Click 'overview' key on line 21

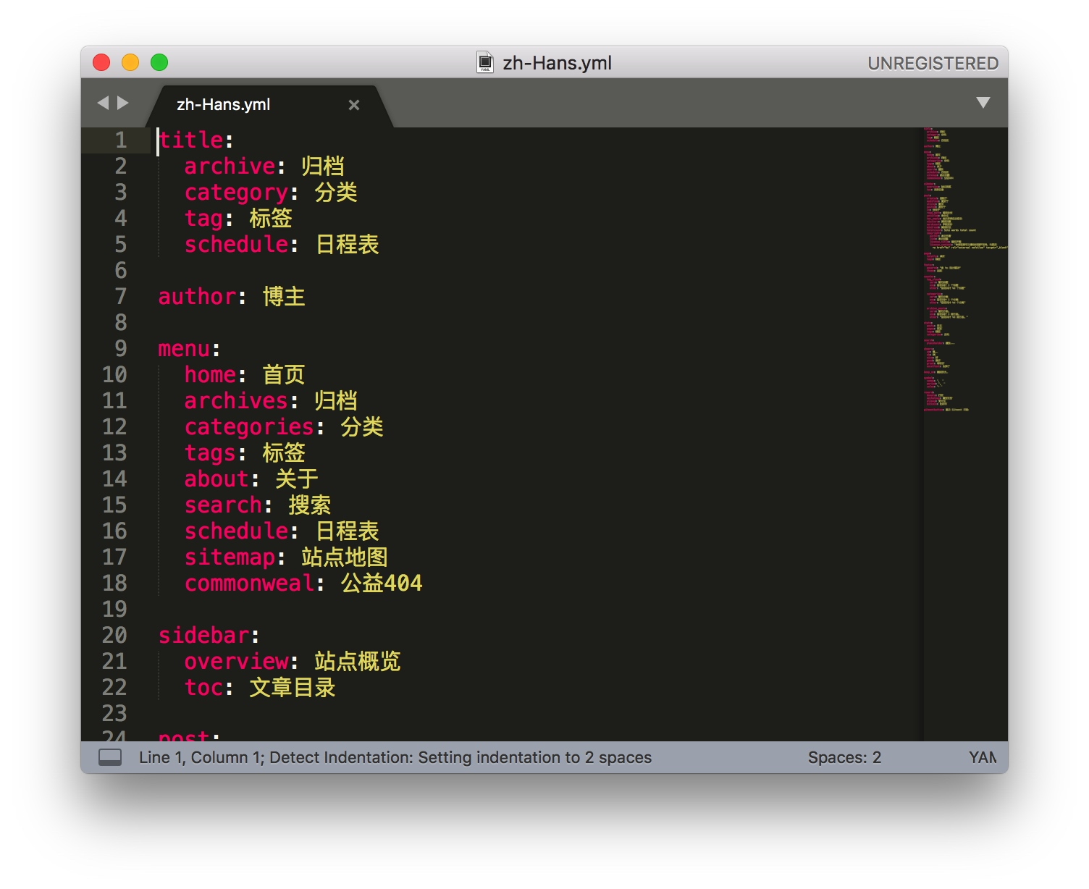point(236,661)
